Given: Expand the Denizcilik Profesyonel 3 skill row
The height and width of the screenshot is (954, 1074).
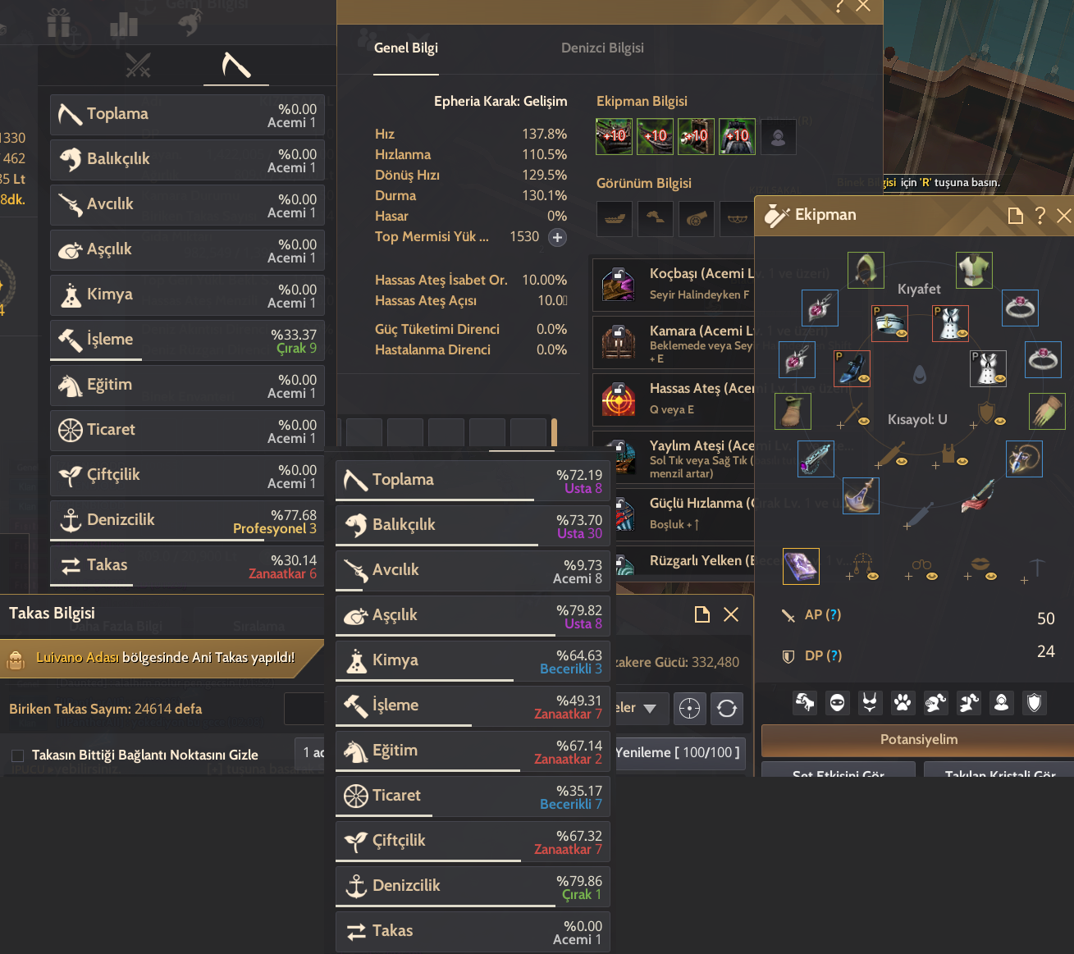Looking at the screenshot, I should coord(187,521).
